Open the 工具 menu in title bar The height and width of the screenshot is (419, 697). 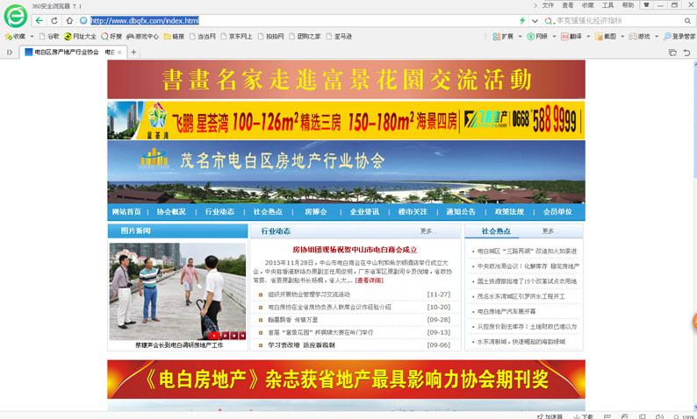pyautogui.click(x=607, y=5)
